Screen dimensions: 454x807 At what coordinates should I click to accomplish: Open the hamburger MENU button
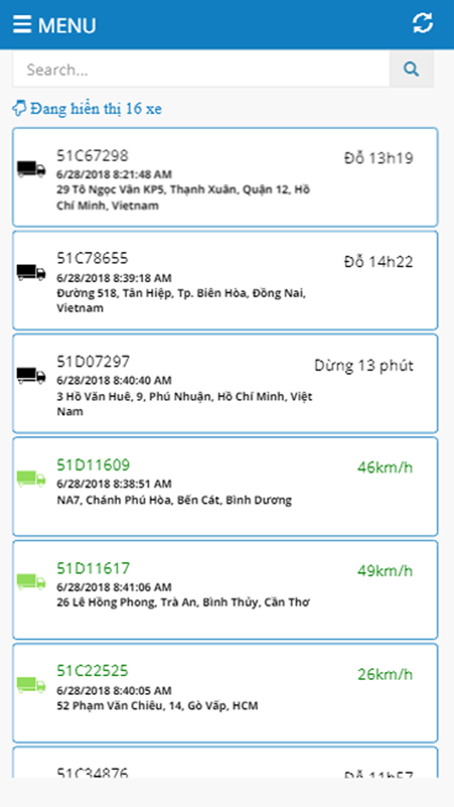pyautogui.click(x=54, y=25)
